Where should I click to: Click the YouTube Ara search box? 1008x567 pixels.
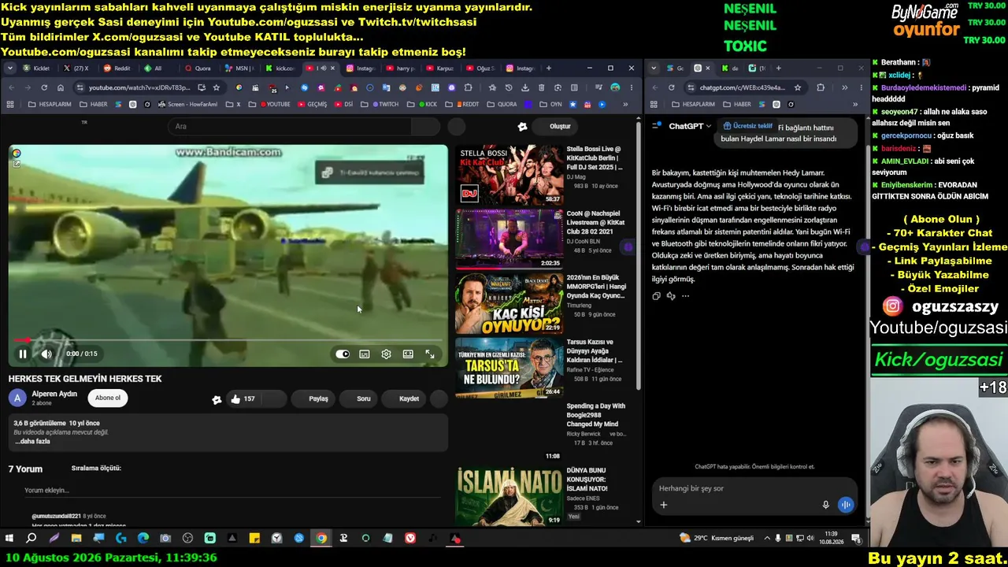click(288, 126)
